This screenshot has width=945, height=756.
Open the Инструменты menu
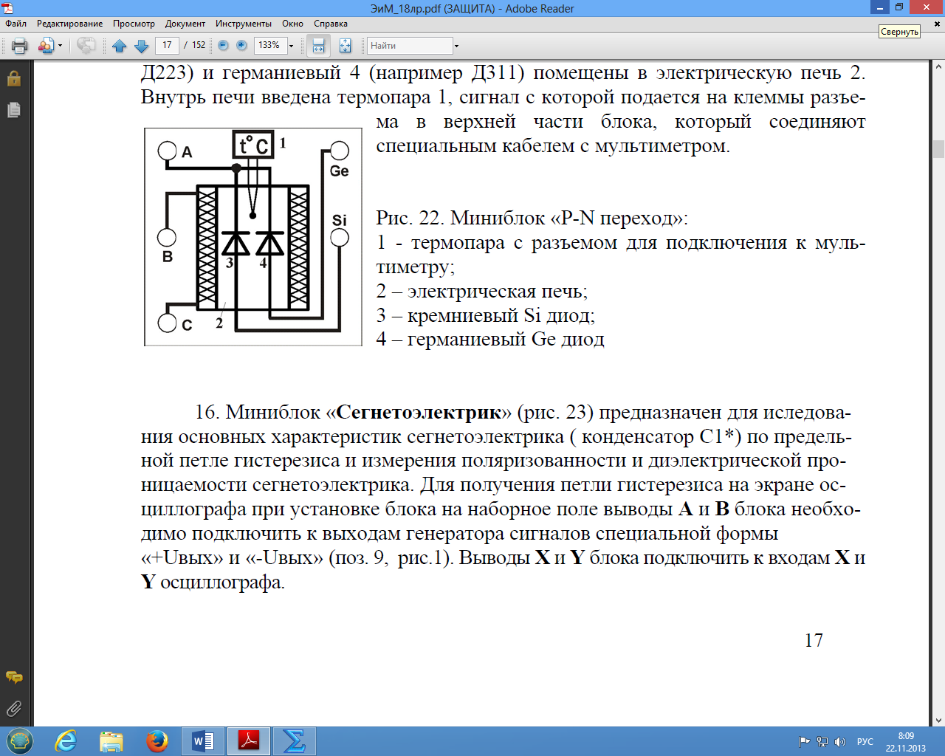click(x=244, y=24)
